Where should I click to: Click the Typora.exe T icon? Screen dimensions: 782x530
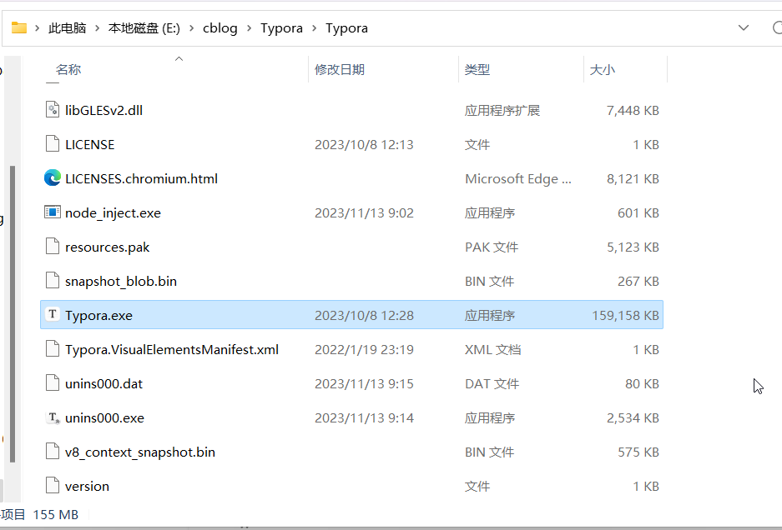pos(53,314)
